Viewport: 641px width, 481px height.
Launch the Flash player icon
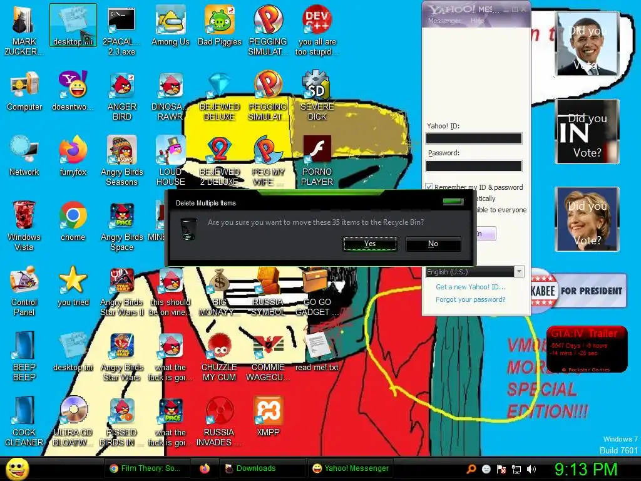point(317,161)
